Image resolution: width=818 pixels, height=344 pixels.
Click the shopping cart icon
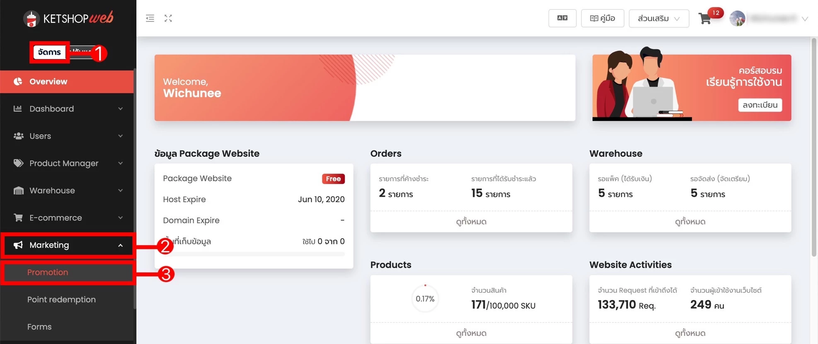[x=704, y=19]
